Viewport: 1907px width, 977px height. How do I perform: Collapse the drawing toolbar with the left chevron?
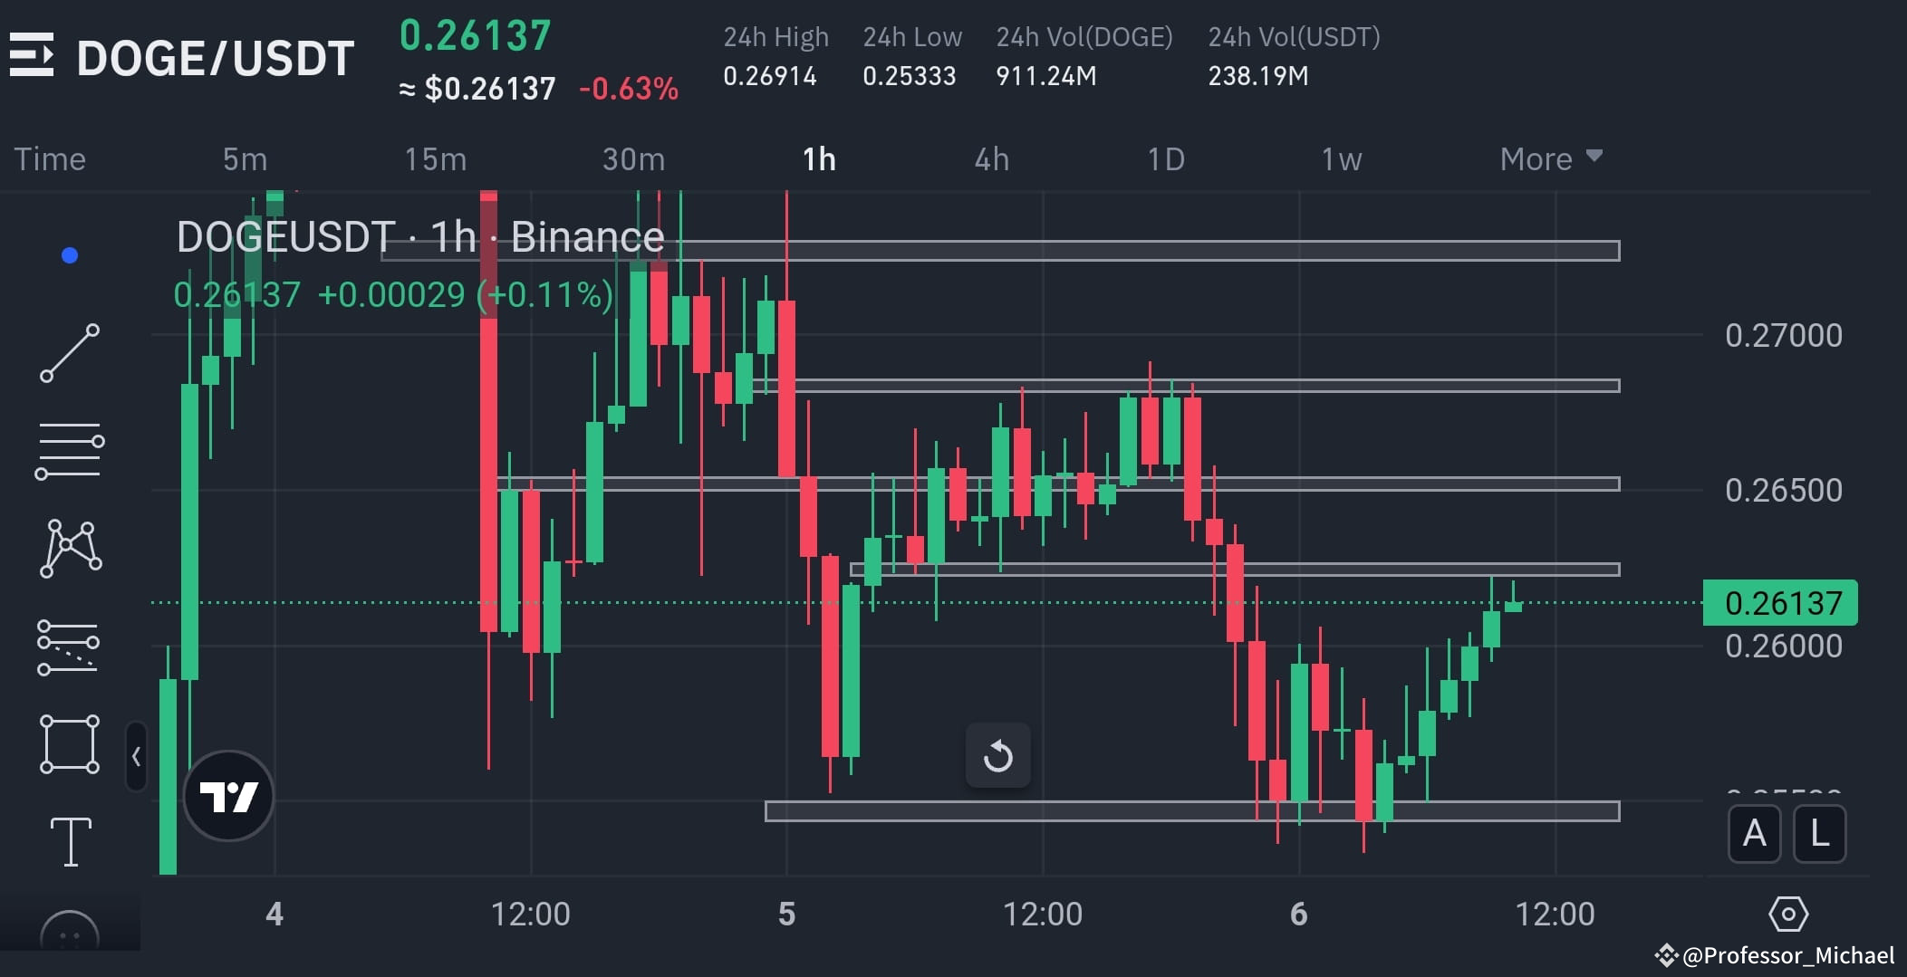pyautogui.click(x=135, y=757)
